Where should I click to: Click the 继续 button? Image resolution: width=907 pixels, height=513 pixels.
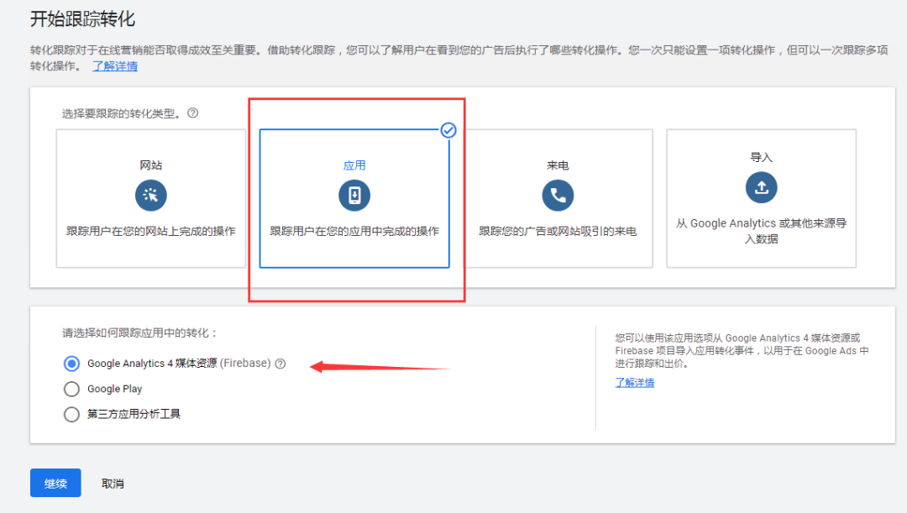pos(55,483)
